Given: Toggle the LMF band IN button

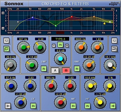Looking at the screenshot, I should pos(44,69).
